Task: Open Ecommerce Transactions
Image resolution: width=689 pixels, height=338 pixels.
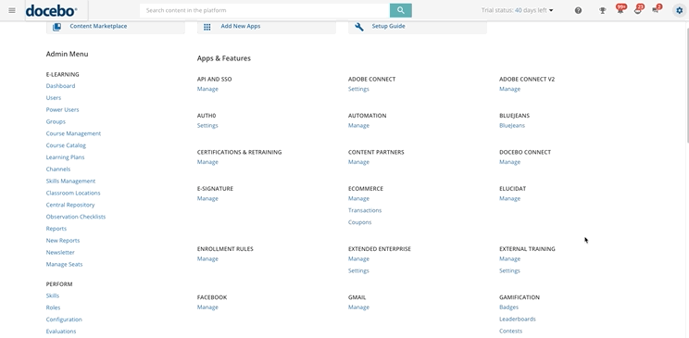Action: pyautogui.click(x=365, y=210)
